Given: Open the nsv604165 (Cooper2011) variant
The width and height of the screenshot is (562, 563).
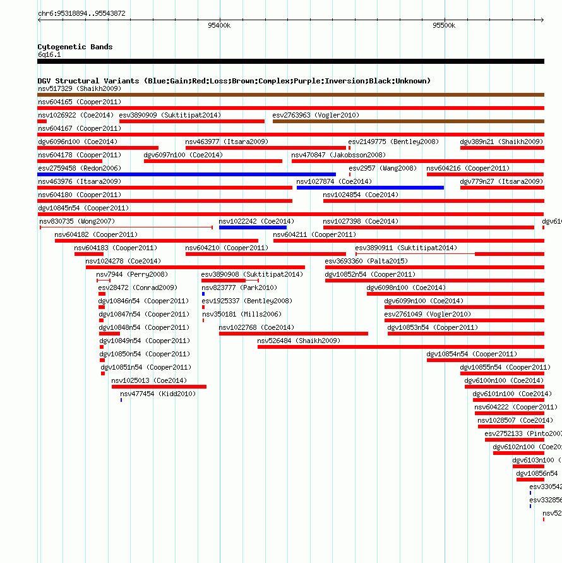Looking at the screenshot, I should (80, 102).
